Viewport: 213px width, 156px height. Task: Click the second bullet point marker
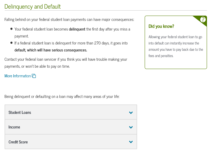[12, 43]
